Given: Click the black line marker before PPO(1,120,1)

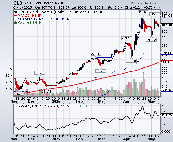Looking at the screenshot, I should [x=16, y=106].
